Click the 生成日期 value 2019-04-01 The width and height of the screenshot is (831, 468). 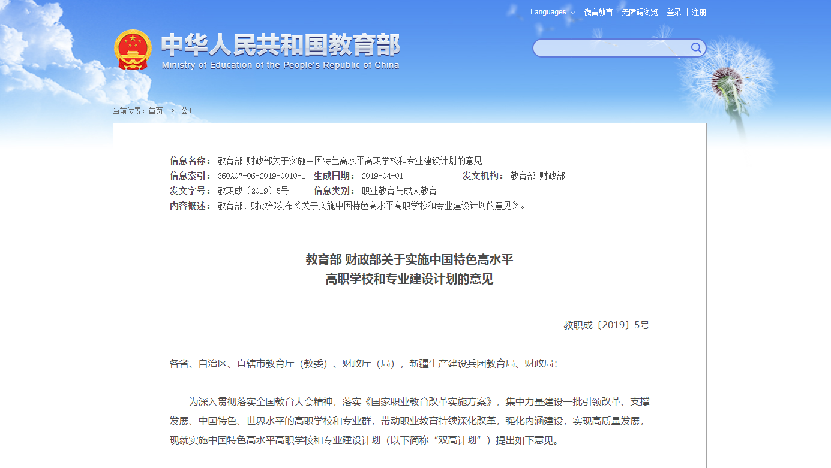(x=382, y=176)
